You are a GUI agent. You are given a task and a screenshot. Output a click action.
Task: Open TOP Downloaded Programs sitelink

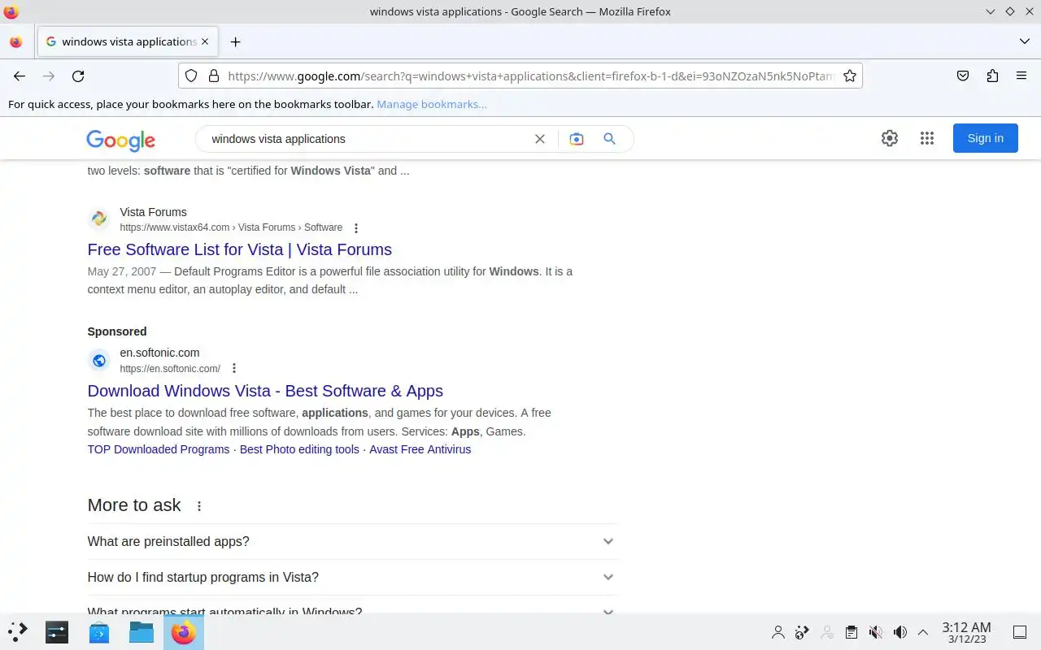pos(159,449)
